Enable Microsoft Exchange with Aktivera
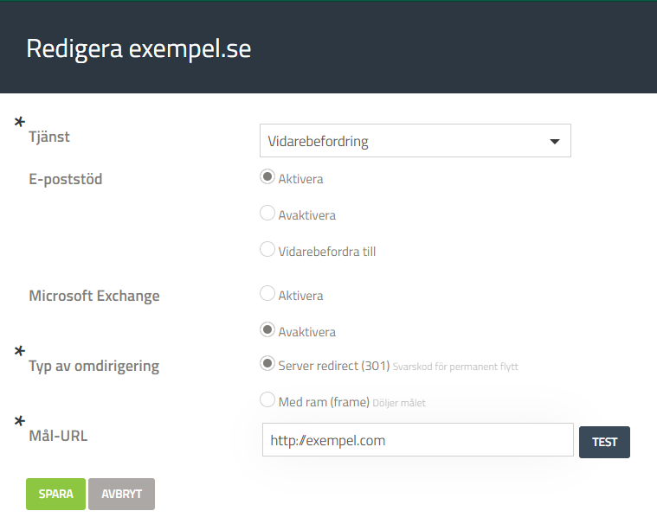This screenshot has width=657, height=530. (267, 294)
